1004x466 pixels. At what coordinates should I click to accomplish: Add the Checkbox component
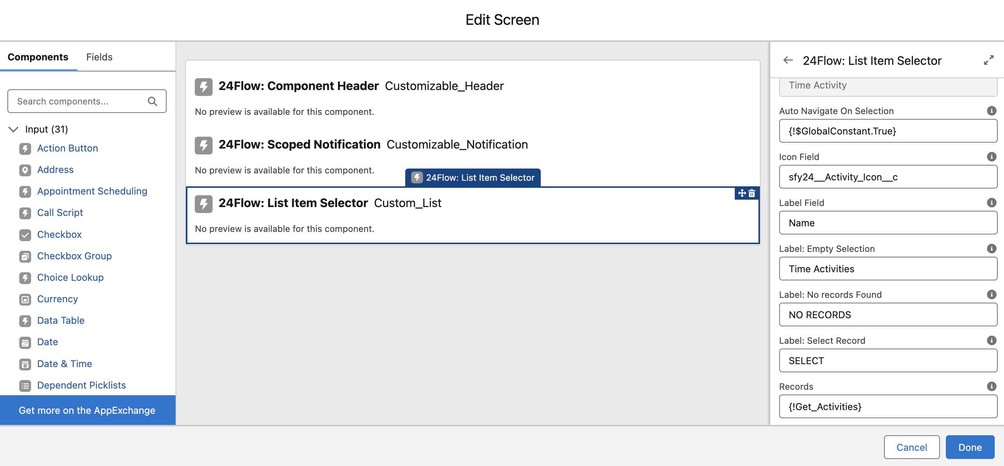[x=59, y=234]
